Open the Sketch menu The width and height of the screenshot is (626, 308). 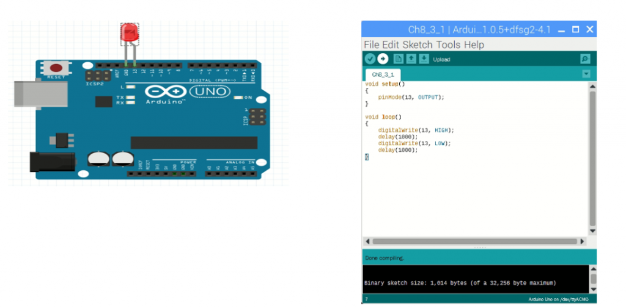[x=418, y=45]
